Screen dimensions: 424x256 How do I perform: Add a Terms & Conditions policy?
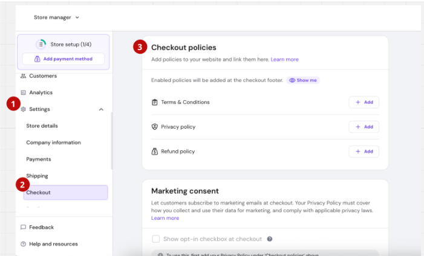(x=364, y=103)
